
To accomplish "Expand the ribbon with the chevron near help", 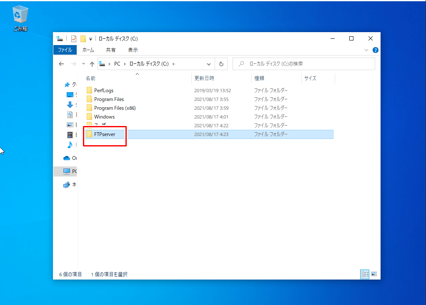I will point(366,50).
